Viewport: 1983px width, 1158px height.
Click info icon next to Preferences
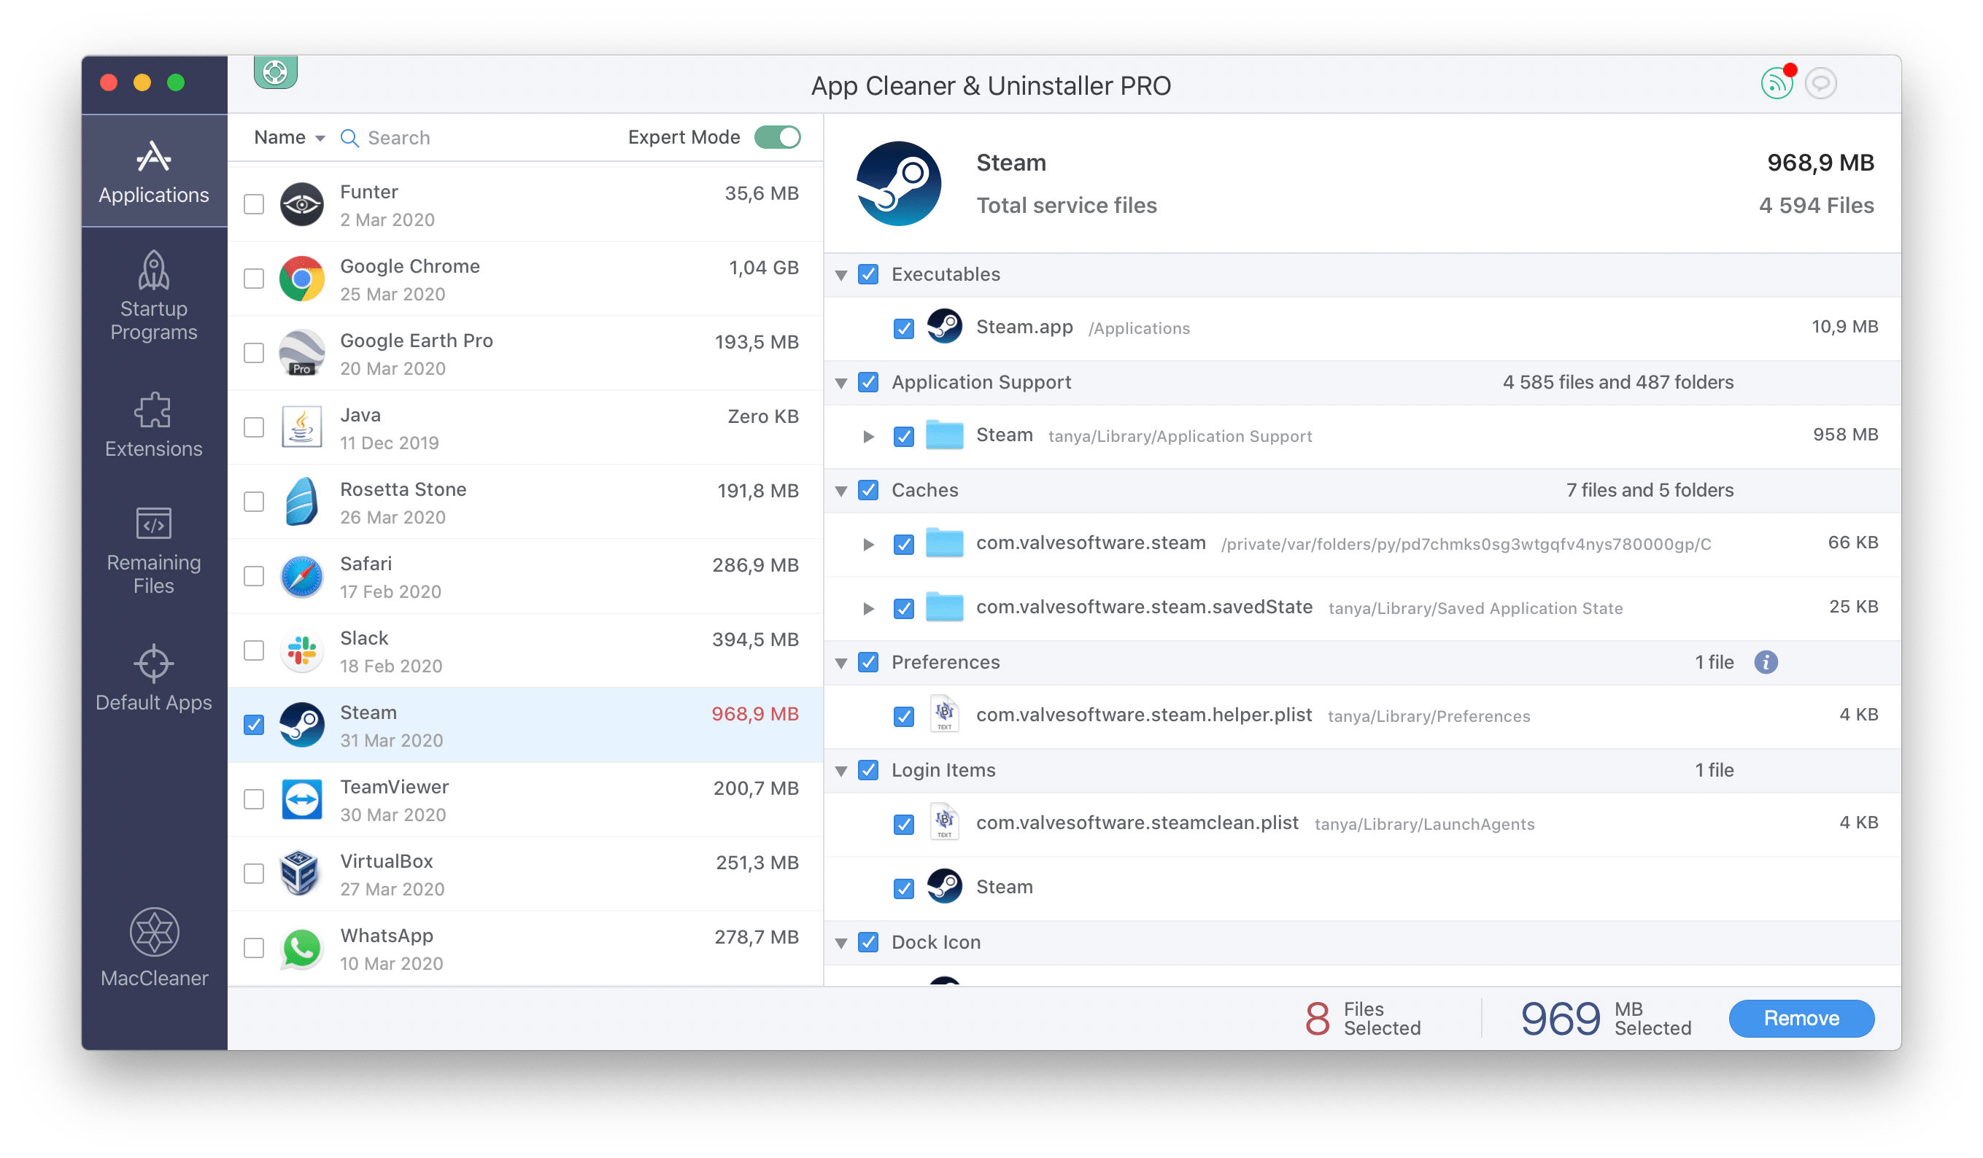[x=1768, y=661]
